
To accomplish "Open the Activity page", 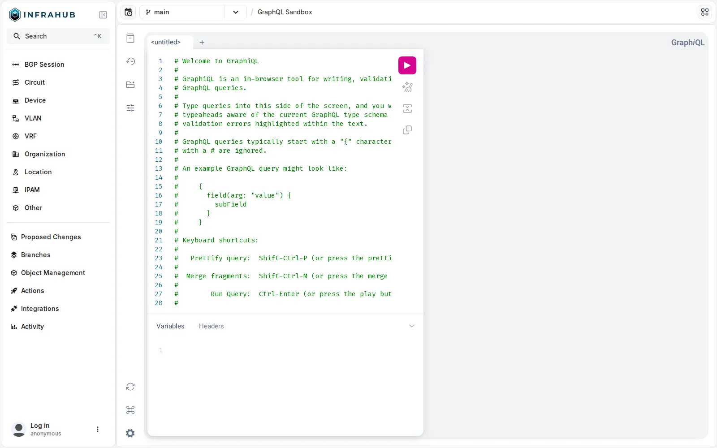I will coord(58,327).
